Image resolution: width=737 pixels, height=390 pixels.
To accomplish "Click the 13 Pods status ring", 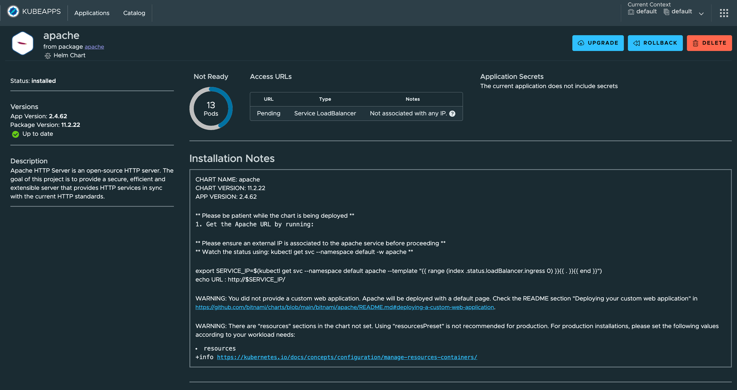I will click(211, 109).
